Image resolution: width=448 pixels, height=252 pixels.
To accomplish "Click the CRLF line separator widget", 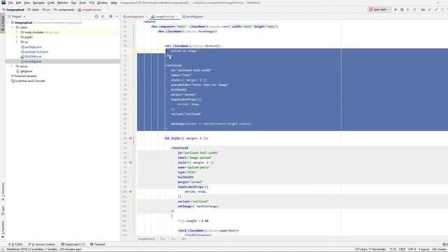I will coord(402,249).
